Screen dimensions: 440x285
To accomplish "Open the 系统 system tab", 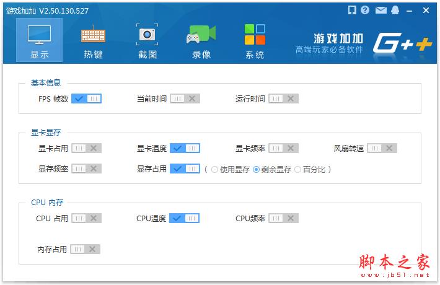I will (255, 42).
